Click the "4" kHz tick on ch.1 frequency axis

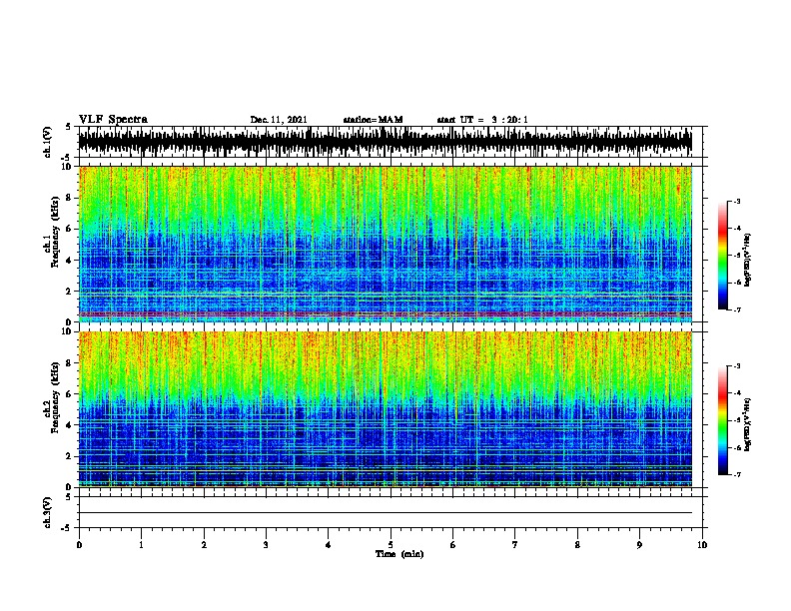click(x=70, y=261)
